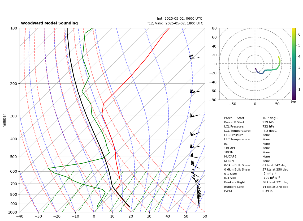Click the purple start of hodograph trace

coord(256,69)
